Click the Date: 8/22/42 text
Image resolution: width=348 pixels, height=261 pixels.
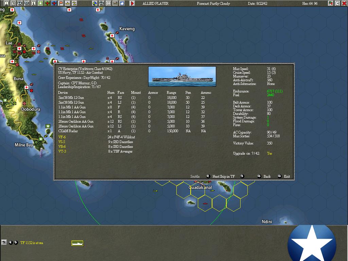click(x=258, y=3)
